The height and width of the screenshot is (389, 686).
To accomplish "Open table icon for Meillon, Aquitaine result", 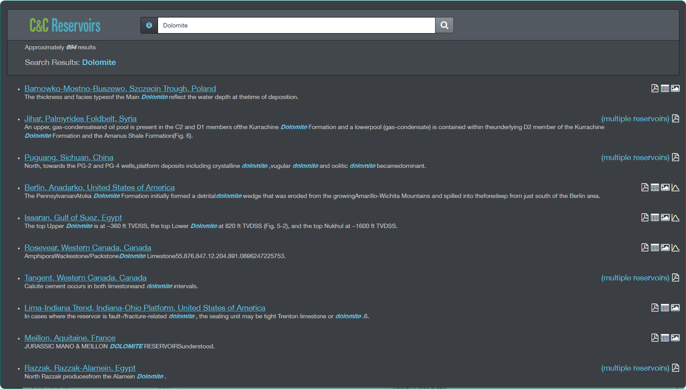I will pyautogui.click(x=665, y=338).
